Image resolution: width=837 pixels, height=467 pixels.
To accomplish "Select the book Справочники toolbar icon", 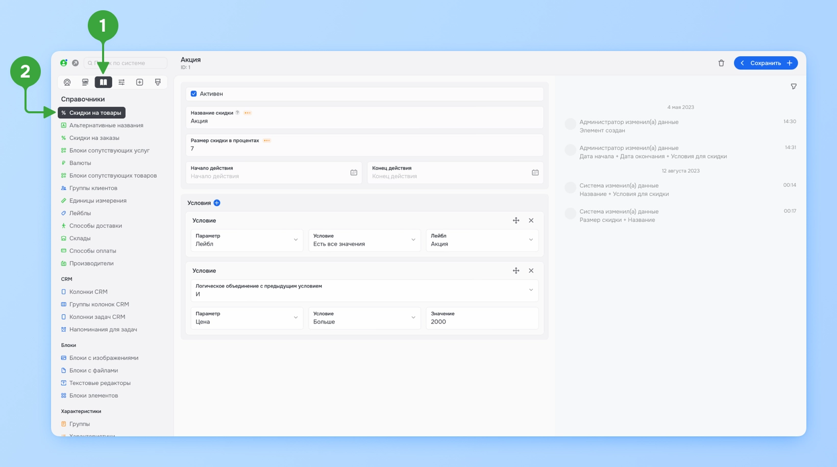I will tap(103, 82).
